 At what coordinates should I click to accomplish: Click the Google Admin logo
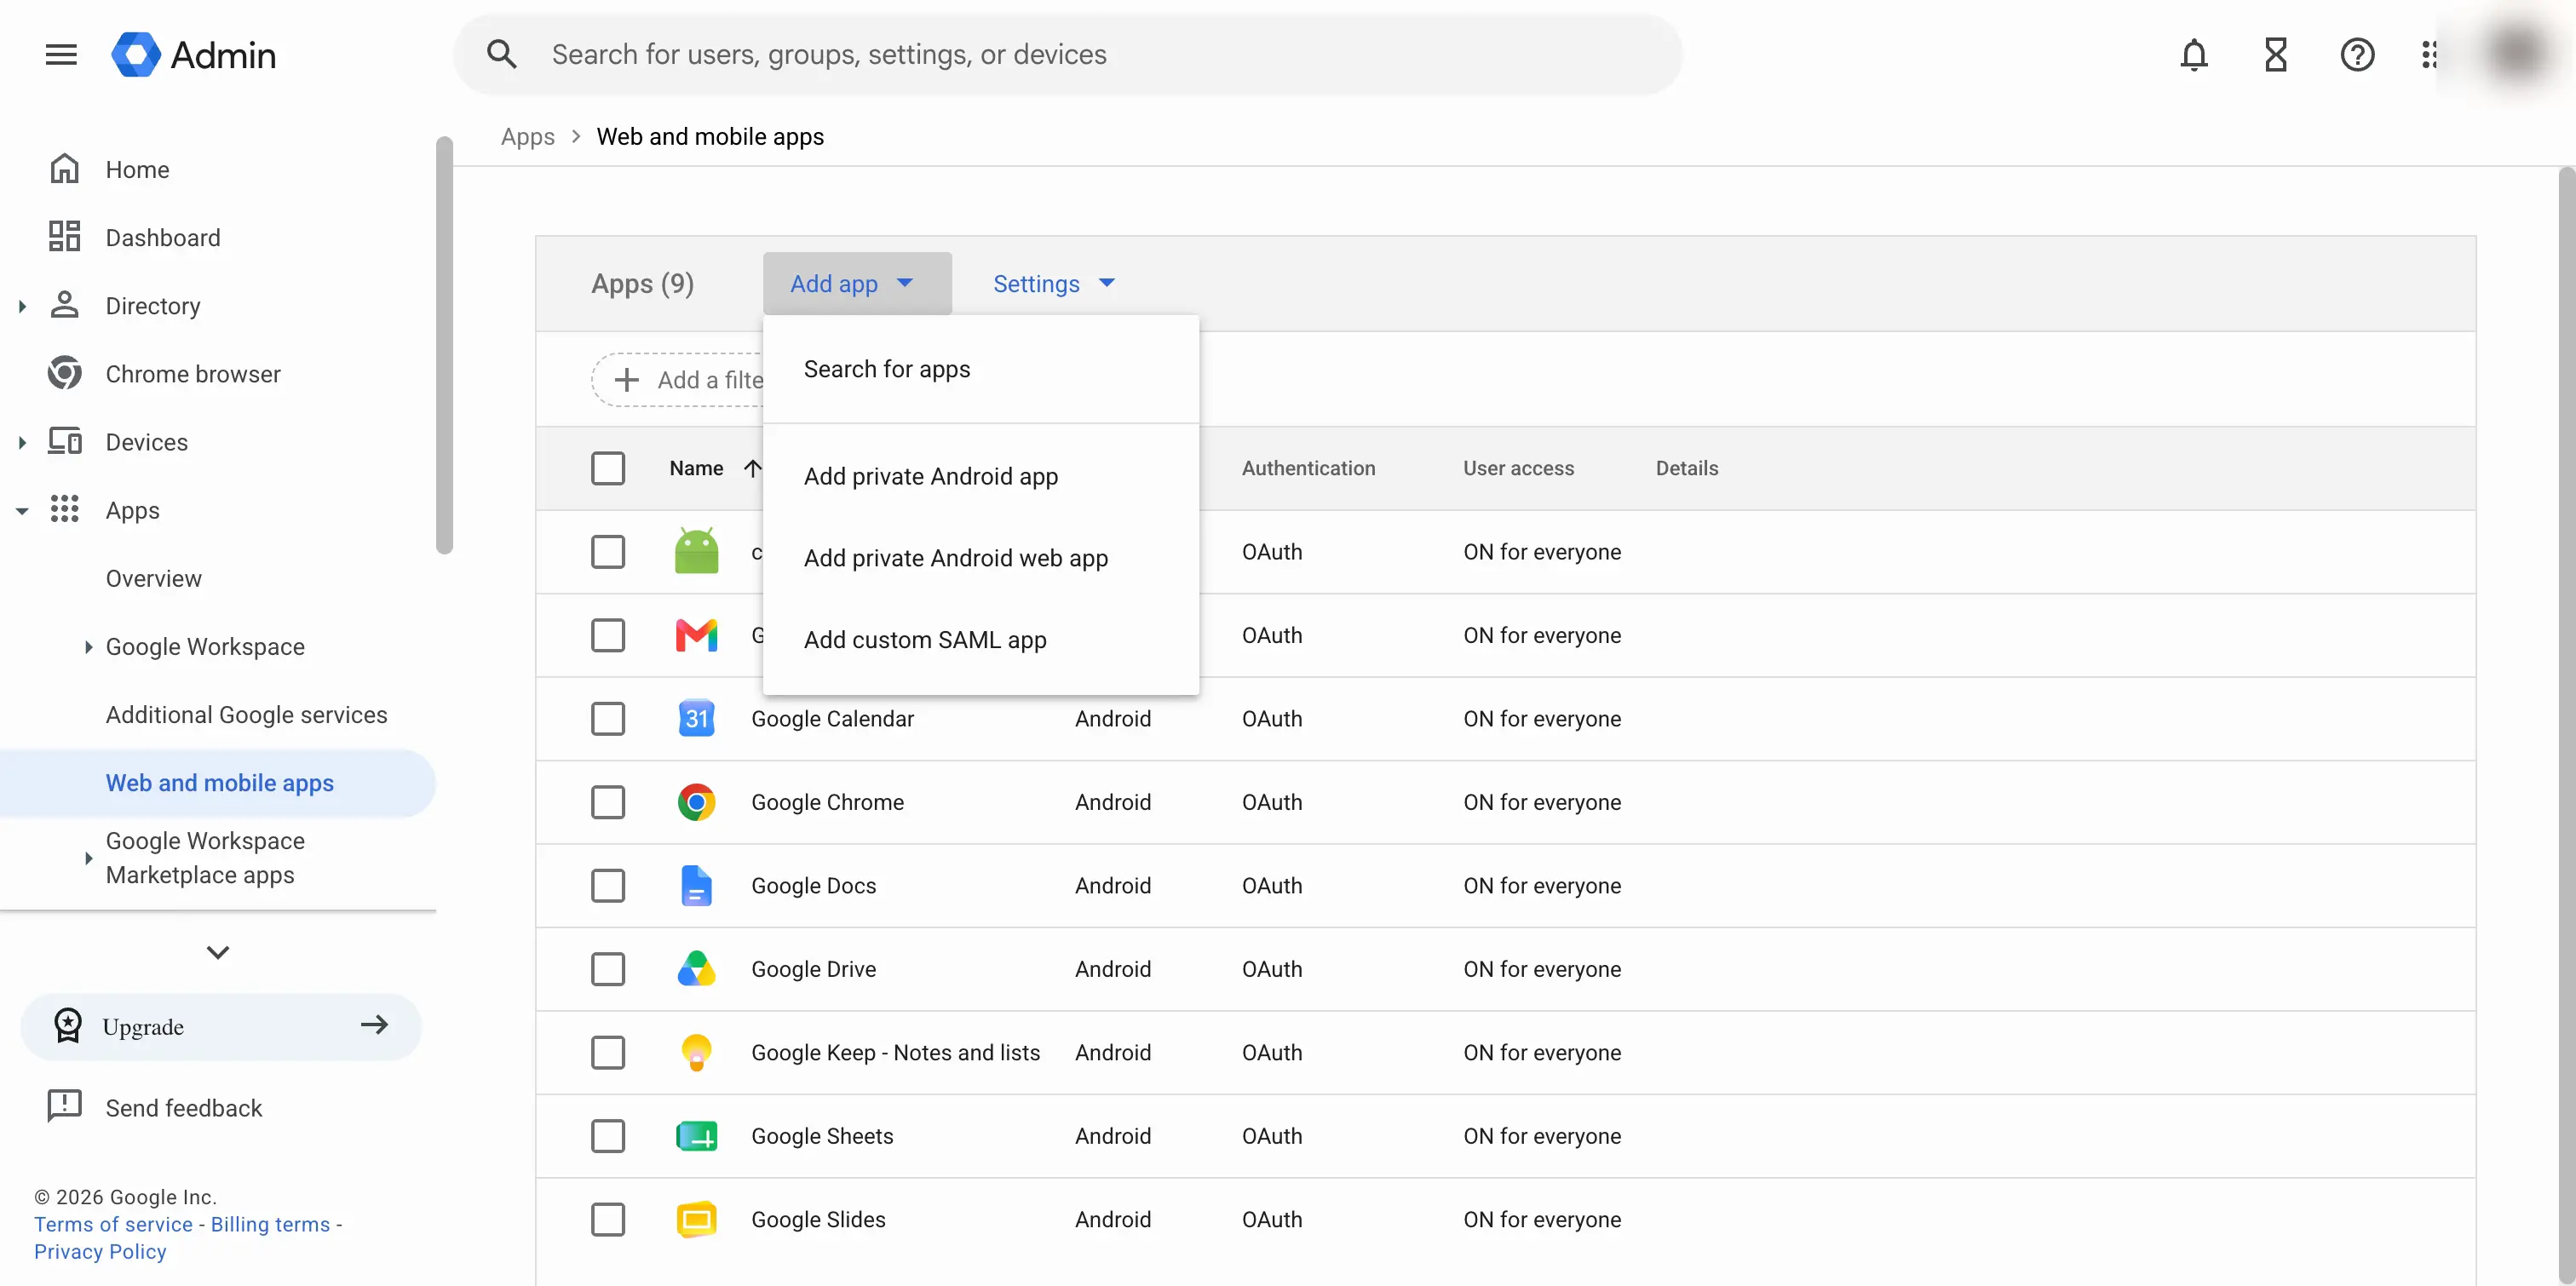[x=193, y=54]
